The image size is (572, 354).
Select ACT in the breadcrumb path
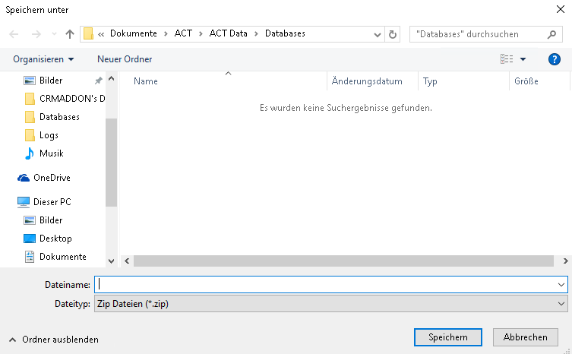[x=183, y=33]
